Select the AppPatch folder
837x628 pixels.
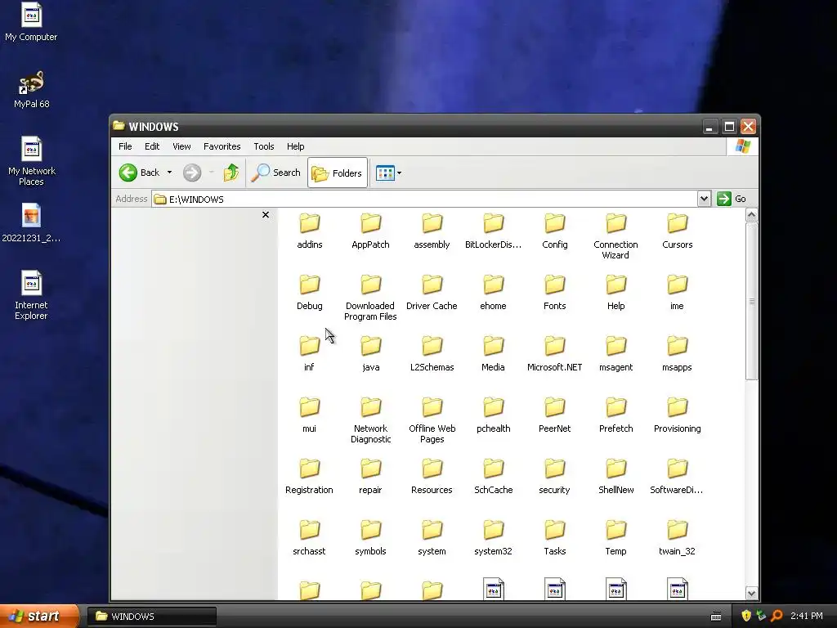coord(370,231)
